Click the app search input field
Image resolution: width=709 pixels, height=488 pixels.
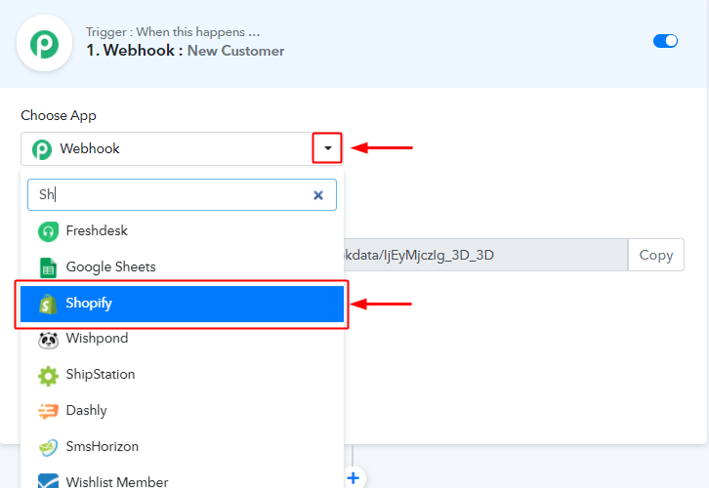point(182,195)
